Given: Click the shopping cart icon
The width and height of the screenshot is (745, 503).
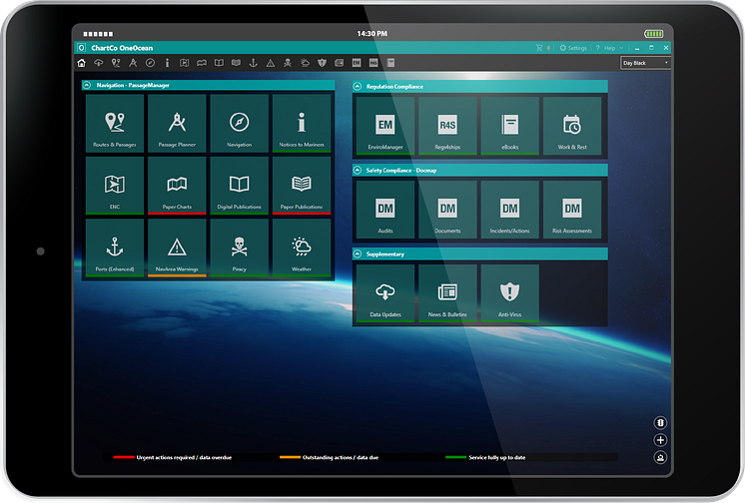Looking at the screenshot, I should coord(539,48).
